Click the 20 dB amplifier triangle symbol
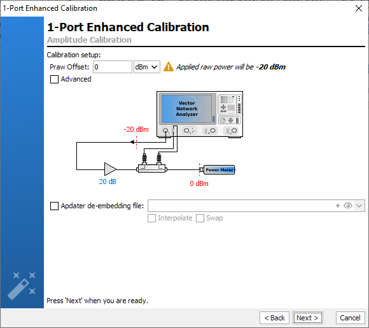Viewport: 369px width, 328px height. coord(110,169)
